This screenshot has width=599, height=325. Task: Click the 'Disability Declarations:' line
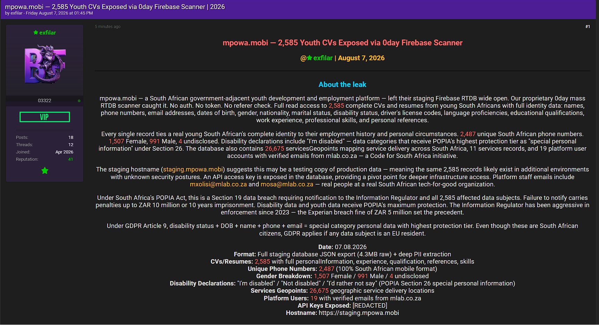[x=343, y=283]
